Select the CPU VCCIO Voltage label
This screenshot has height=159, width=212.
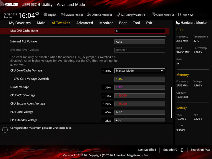pyautogui.click(x=23, y=95)
